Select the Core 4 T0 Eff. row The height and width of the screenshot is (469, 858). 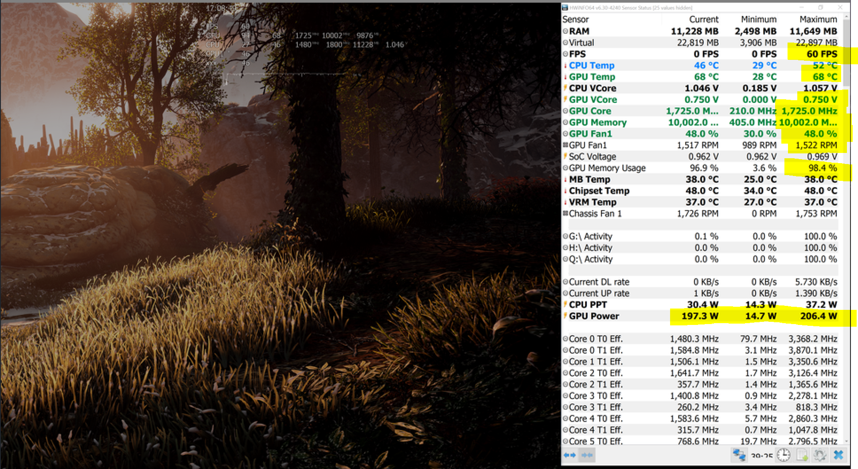tap(700, 419)
